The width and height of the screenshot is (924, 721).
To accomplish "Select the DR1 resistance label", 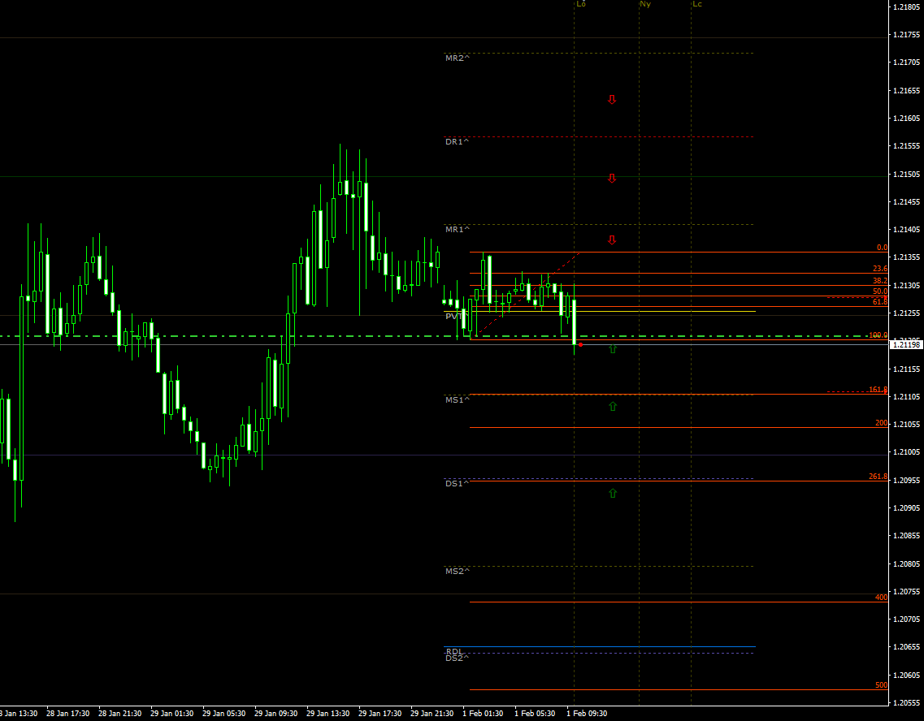I will (457, 142).
